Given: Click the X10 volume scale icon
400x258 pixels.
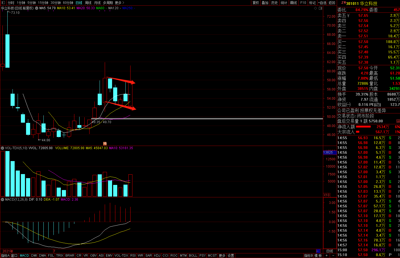Looking at the screenshot, I should point(327,195).
